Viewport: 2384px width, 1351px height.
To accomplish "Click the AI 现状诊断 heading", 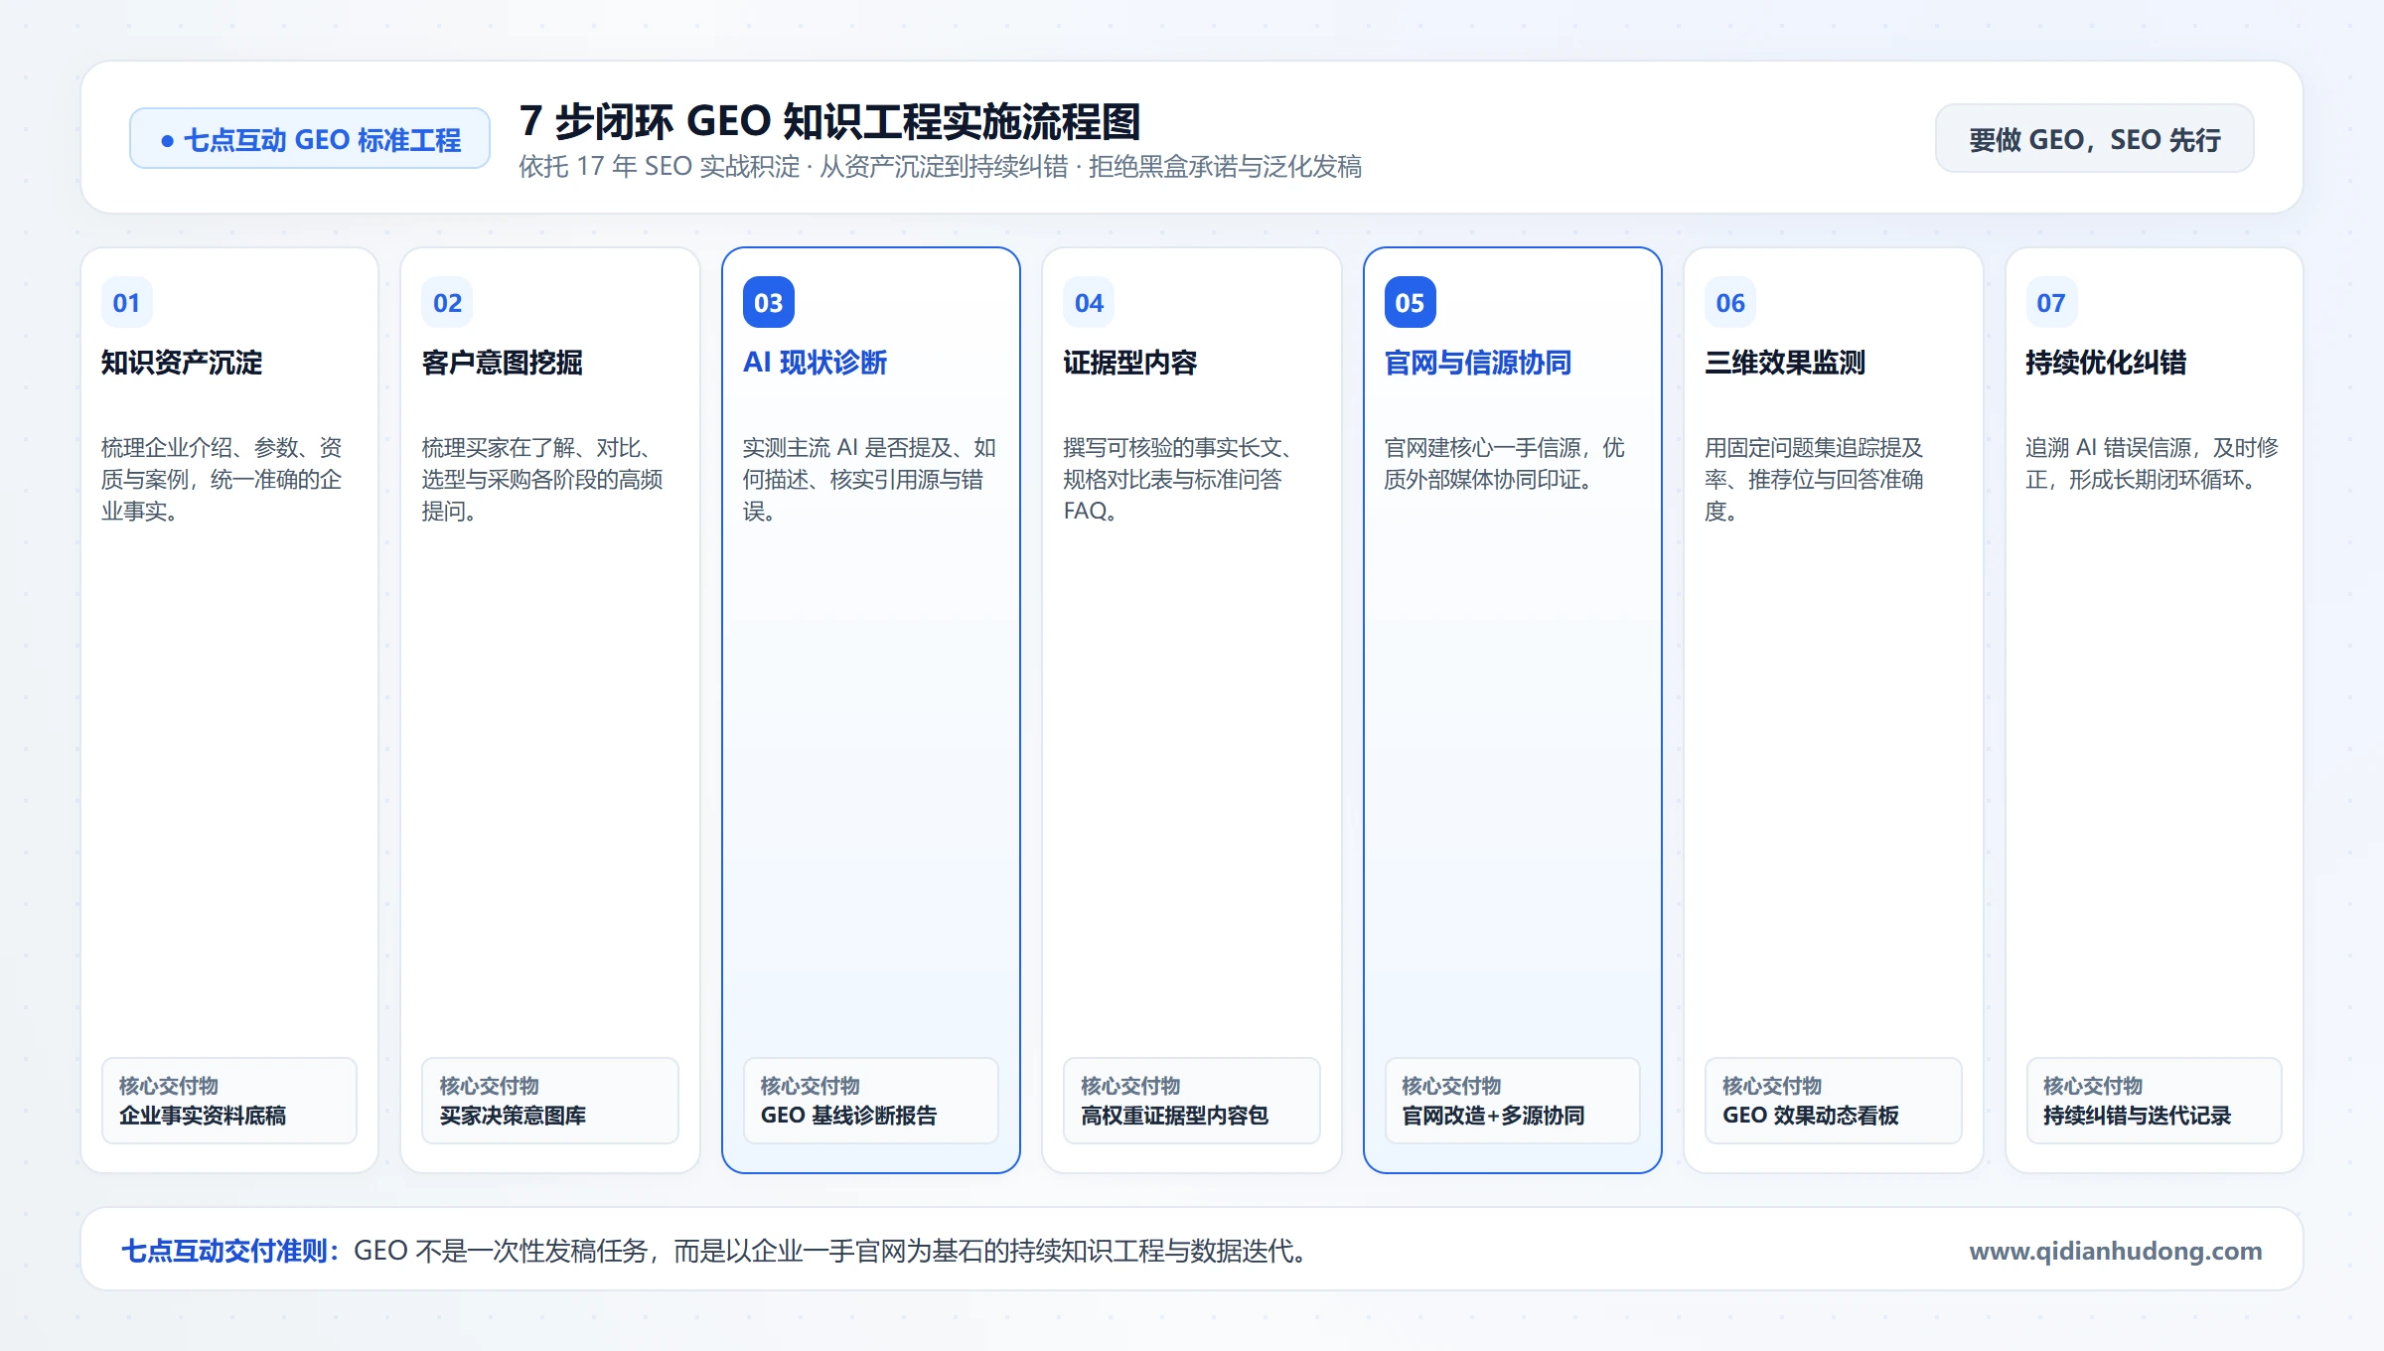I will pos(815,363).
